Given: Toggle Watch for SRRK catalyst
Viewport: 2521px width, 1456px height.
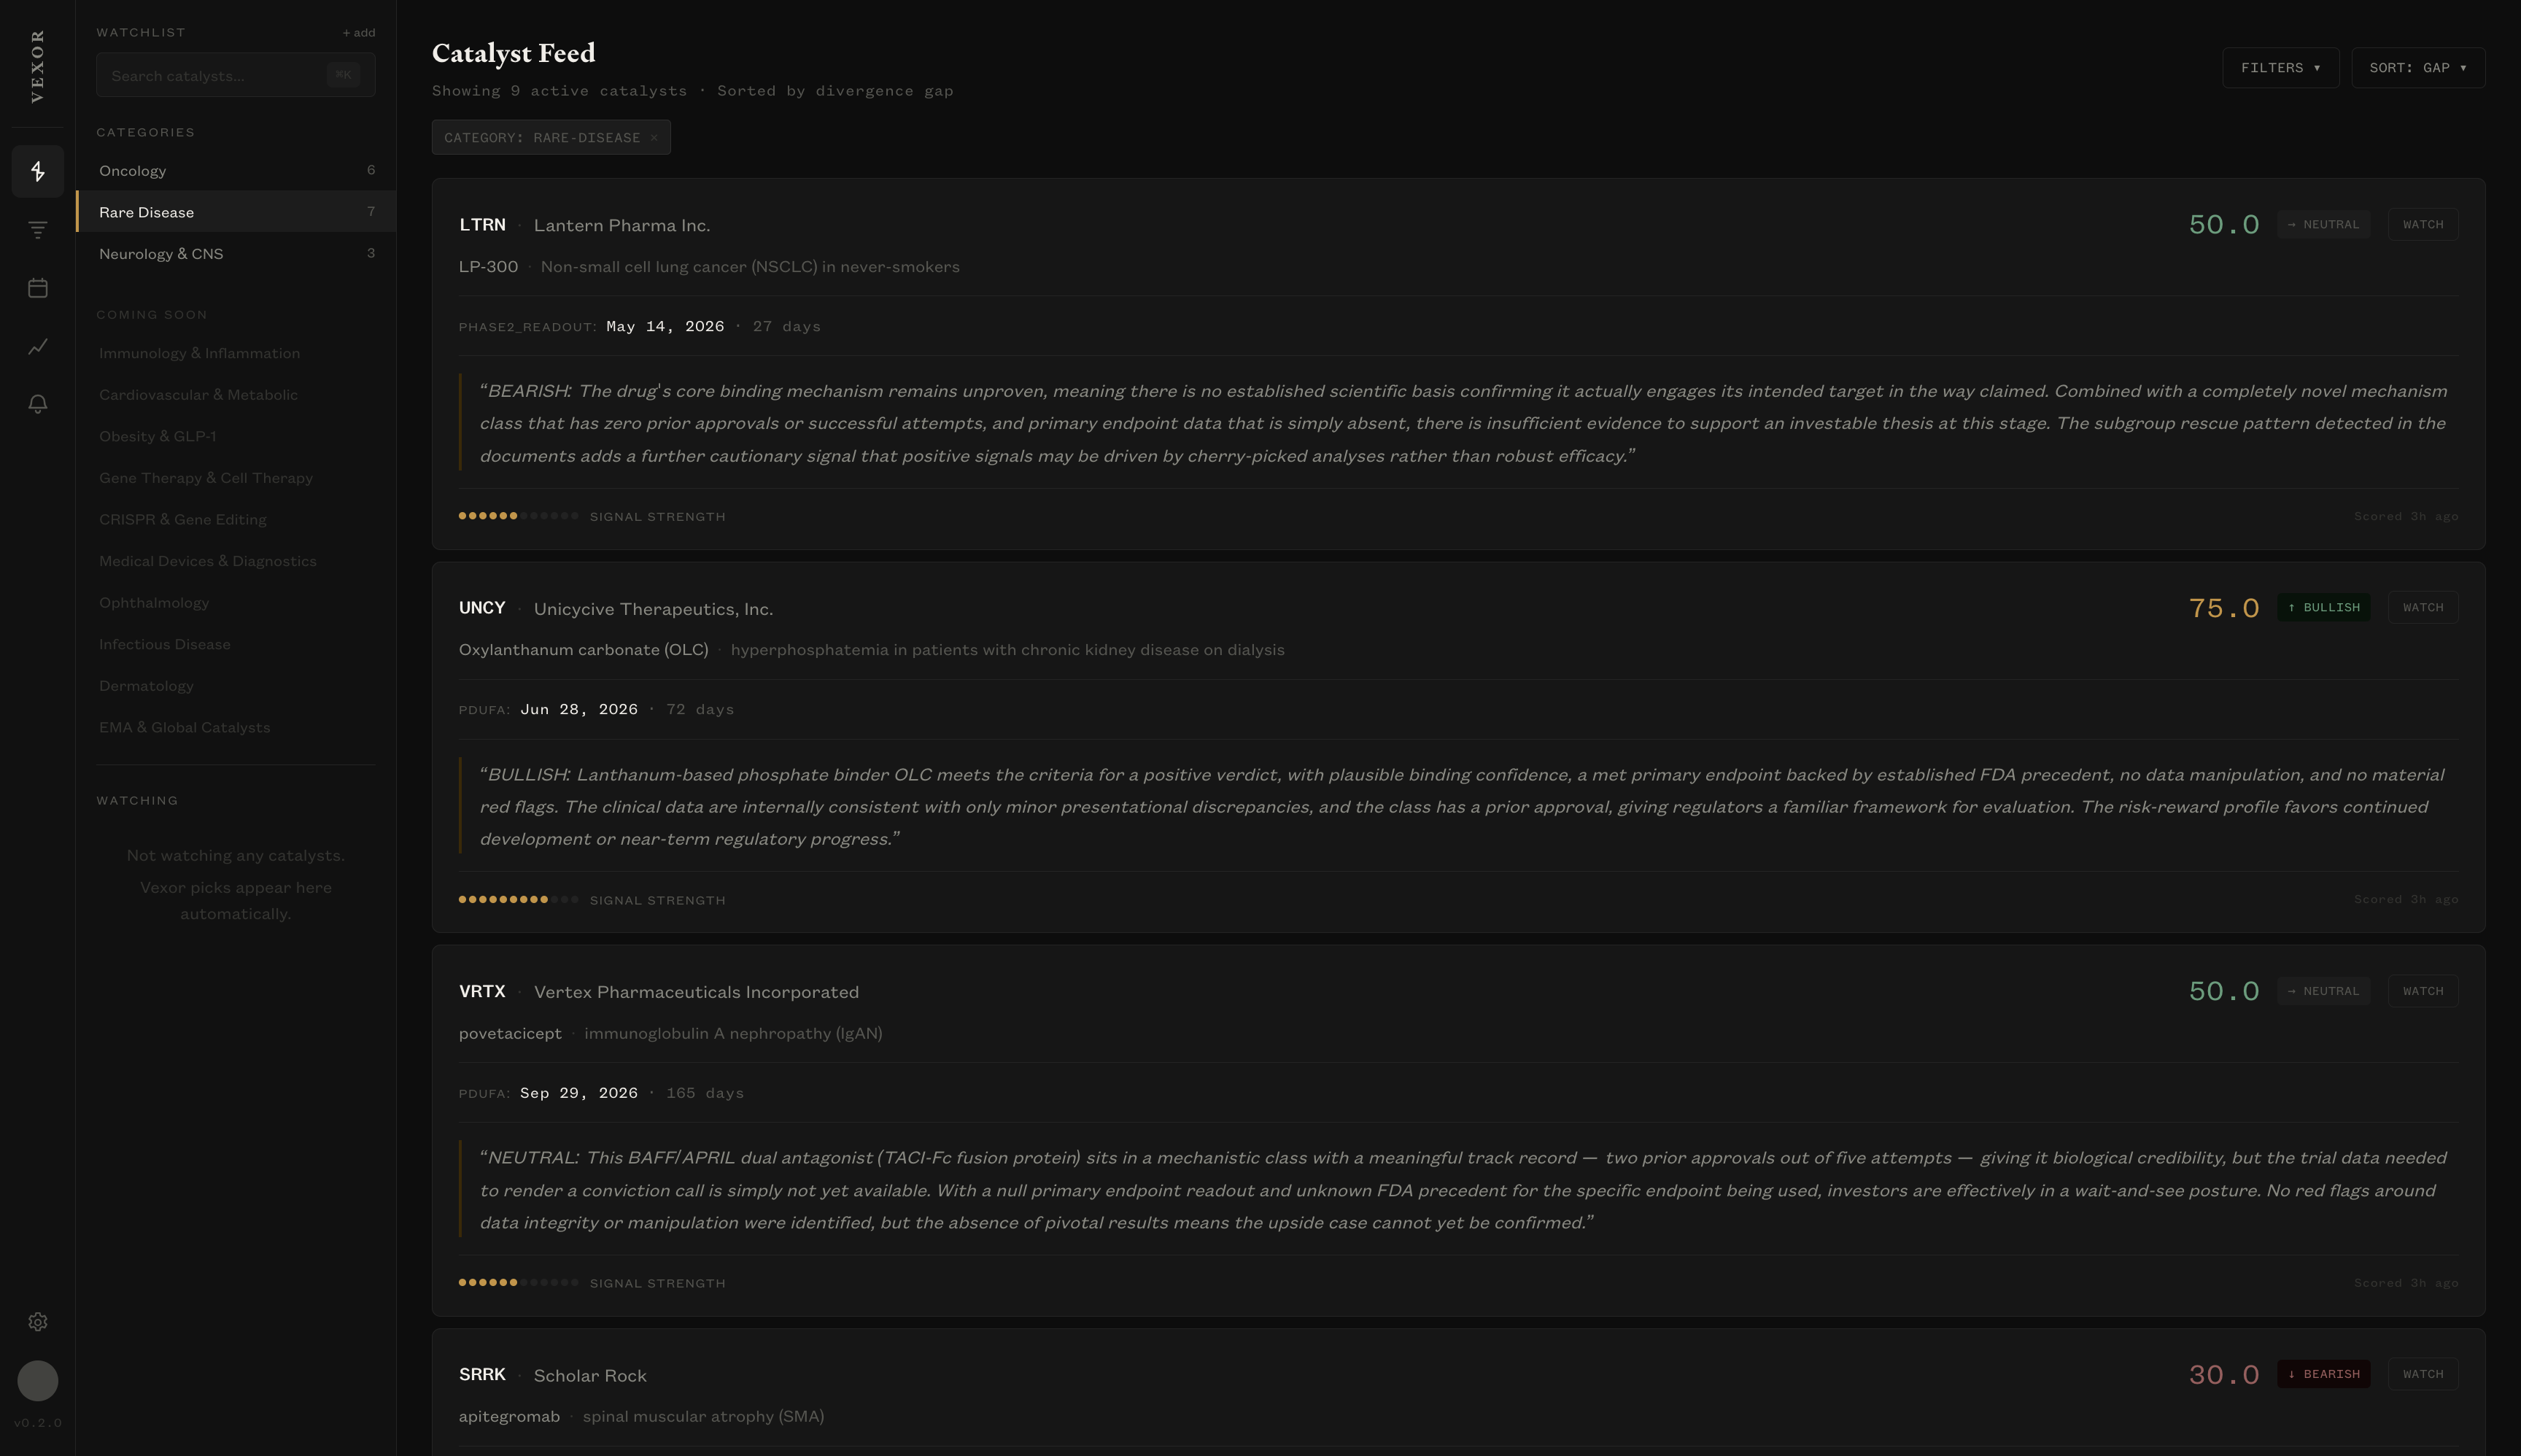Looking at the screenshot, I should (2422, 1374).
